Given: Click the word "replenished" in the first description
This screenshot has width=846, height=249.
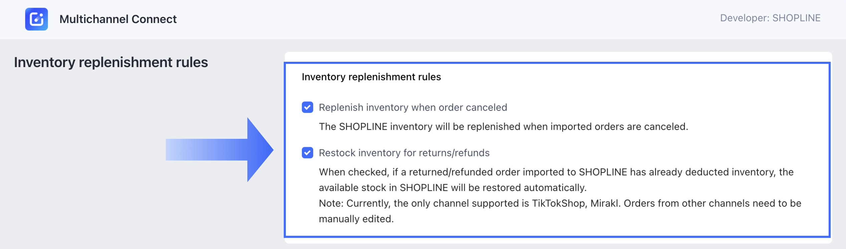Looking at the screenshot, I should point(493,127).
